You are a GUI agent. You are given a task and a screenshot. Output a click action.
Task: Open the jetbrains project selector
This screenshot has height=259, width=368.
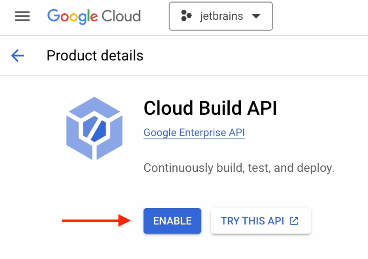click(x=221, y=16)
